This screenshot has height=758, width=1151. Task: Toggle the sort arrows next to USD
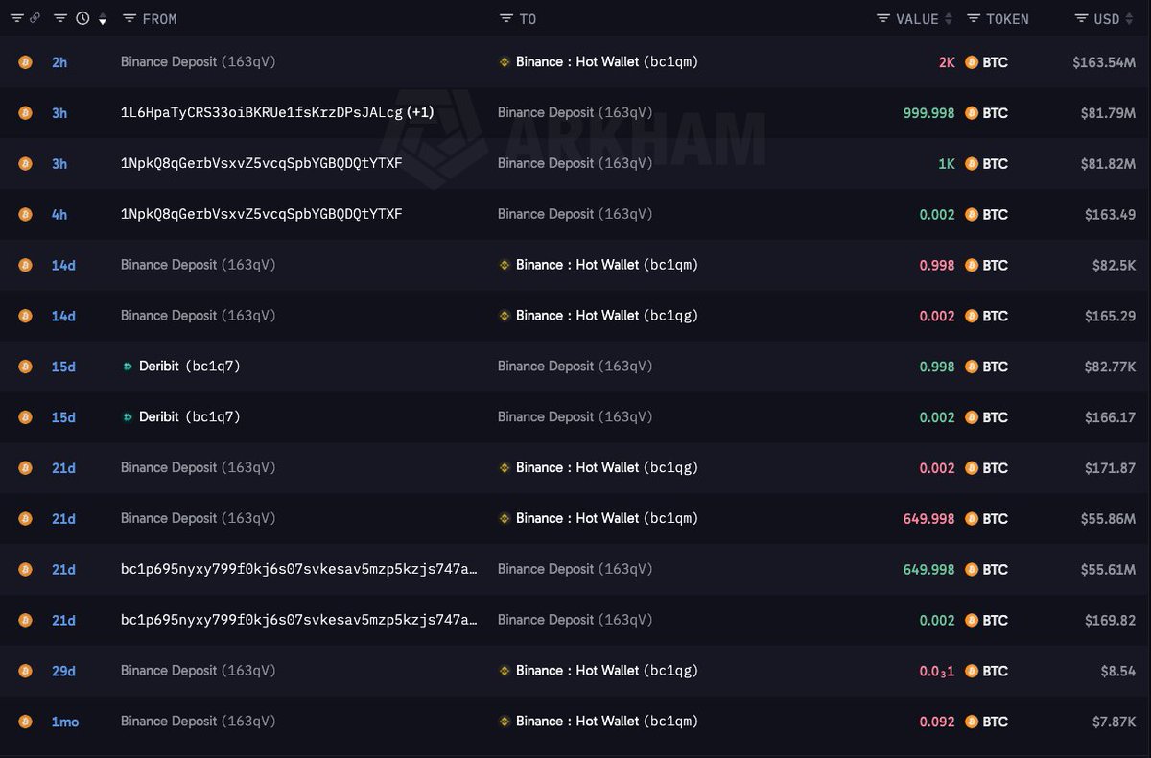(1130, 19)
